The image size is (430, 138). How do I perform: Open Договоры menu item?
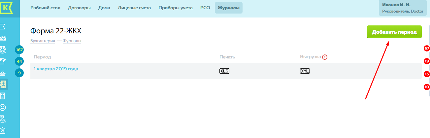pyautogui.click(x=79, y=8)
